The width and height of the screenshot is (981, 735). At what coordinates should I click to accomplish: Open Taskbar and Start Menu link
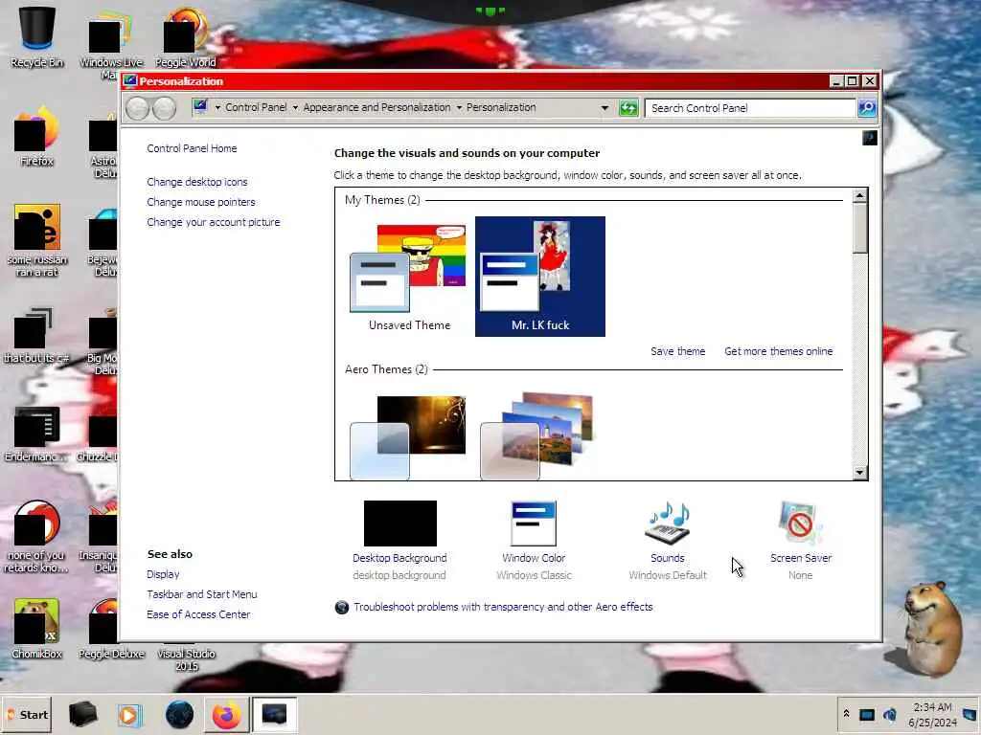click(202, 594)
